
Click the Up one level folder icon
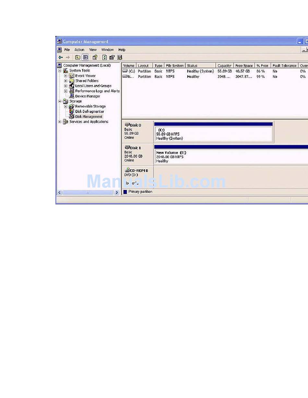click(78, 57)
